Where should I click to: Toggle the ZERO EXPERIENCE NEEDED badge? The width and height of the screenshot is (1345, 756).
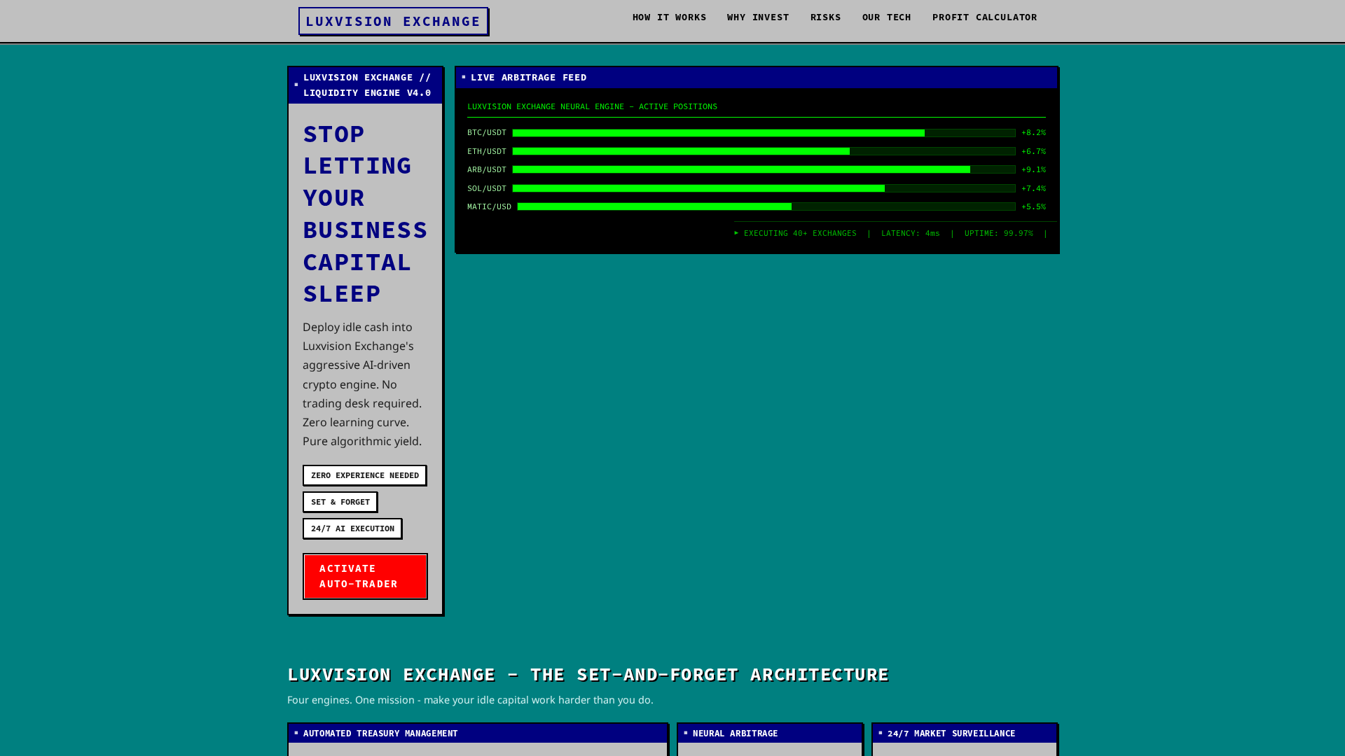364,475
